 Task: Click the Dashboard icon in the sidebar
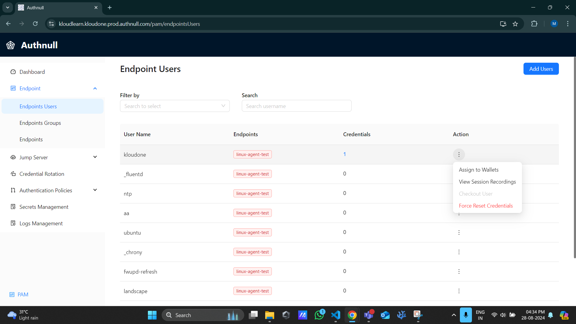(x=13, y=72)
